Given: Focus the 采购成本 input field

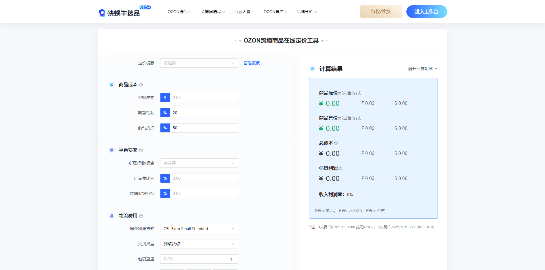Looking at the screenshot, I should (204, 98).
